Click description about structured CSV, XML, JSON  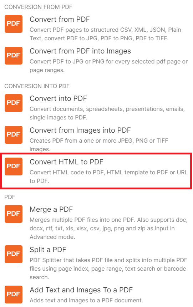105,34
